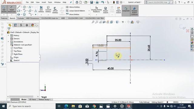The image size is (194, 109).
Task: Toggle Rapid Sketch mode
Action: point(119,10)
